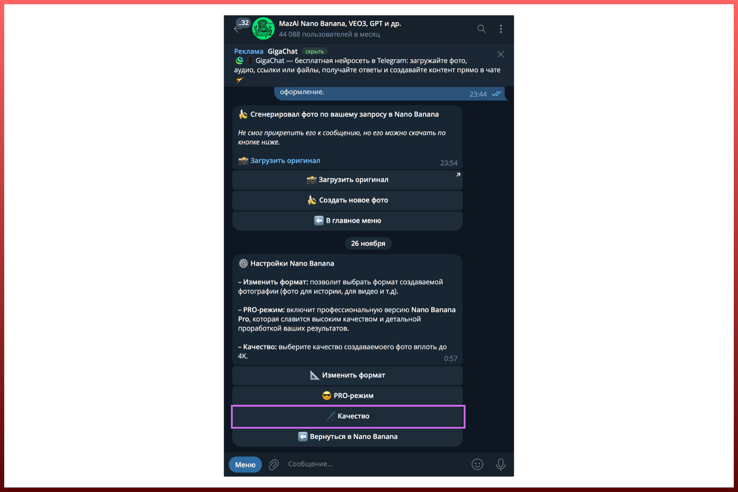
Task: Open chat search with magnifier icon
Action: (x=481, y=29)
